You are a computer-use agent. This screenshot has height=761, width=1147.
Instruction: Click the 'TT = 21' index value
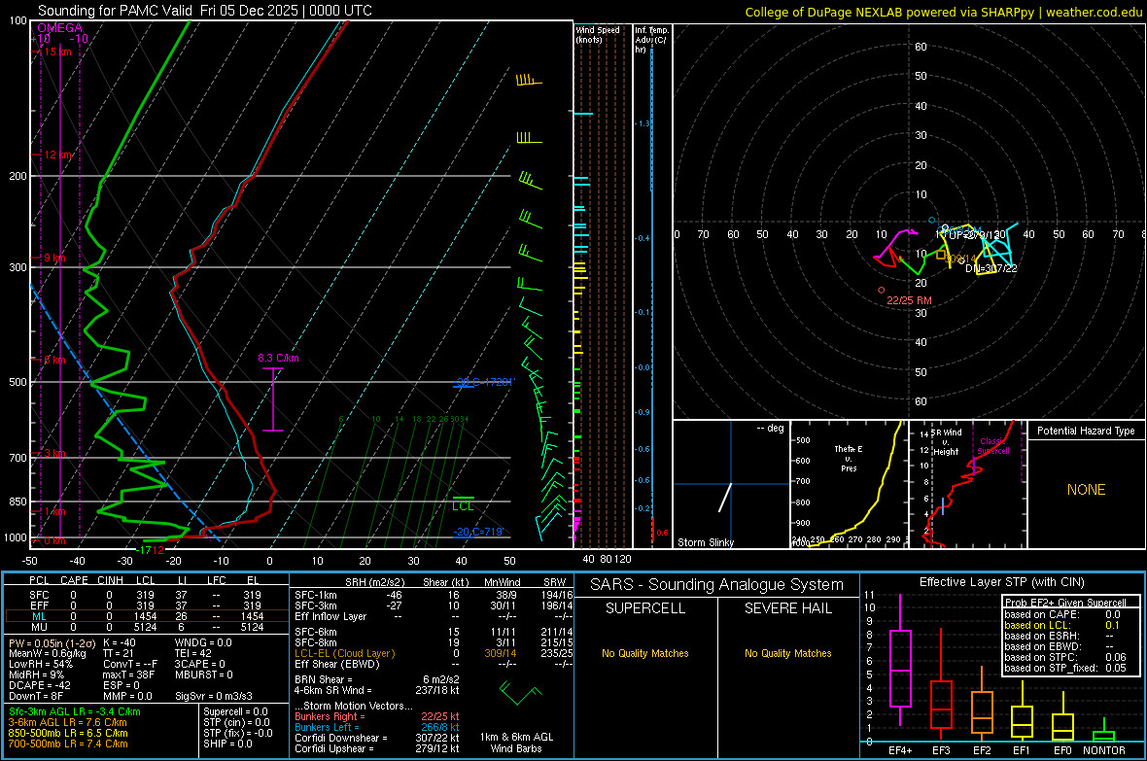pos(118,653)
